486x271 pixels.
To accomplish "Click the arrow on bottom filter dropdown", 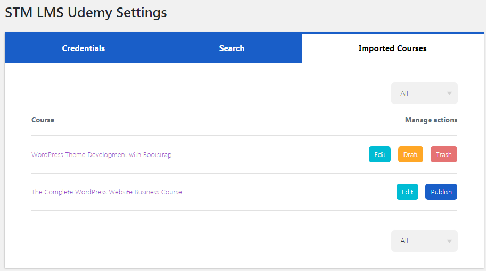I will [x=449, y=241].
